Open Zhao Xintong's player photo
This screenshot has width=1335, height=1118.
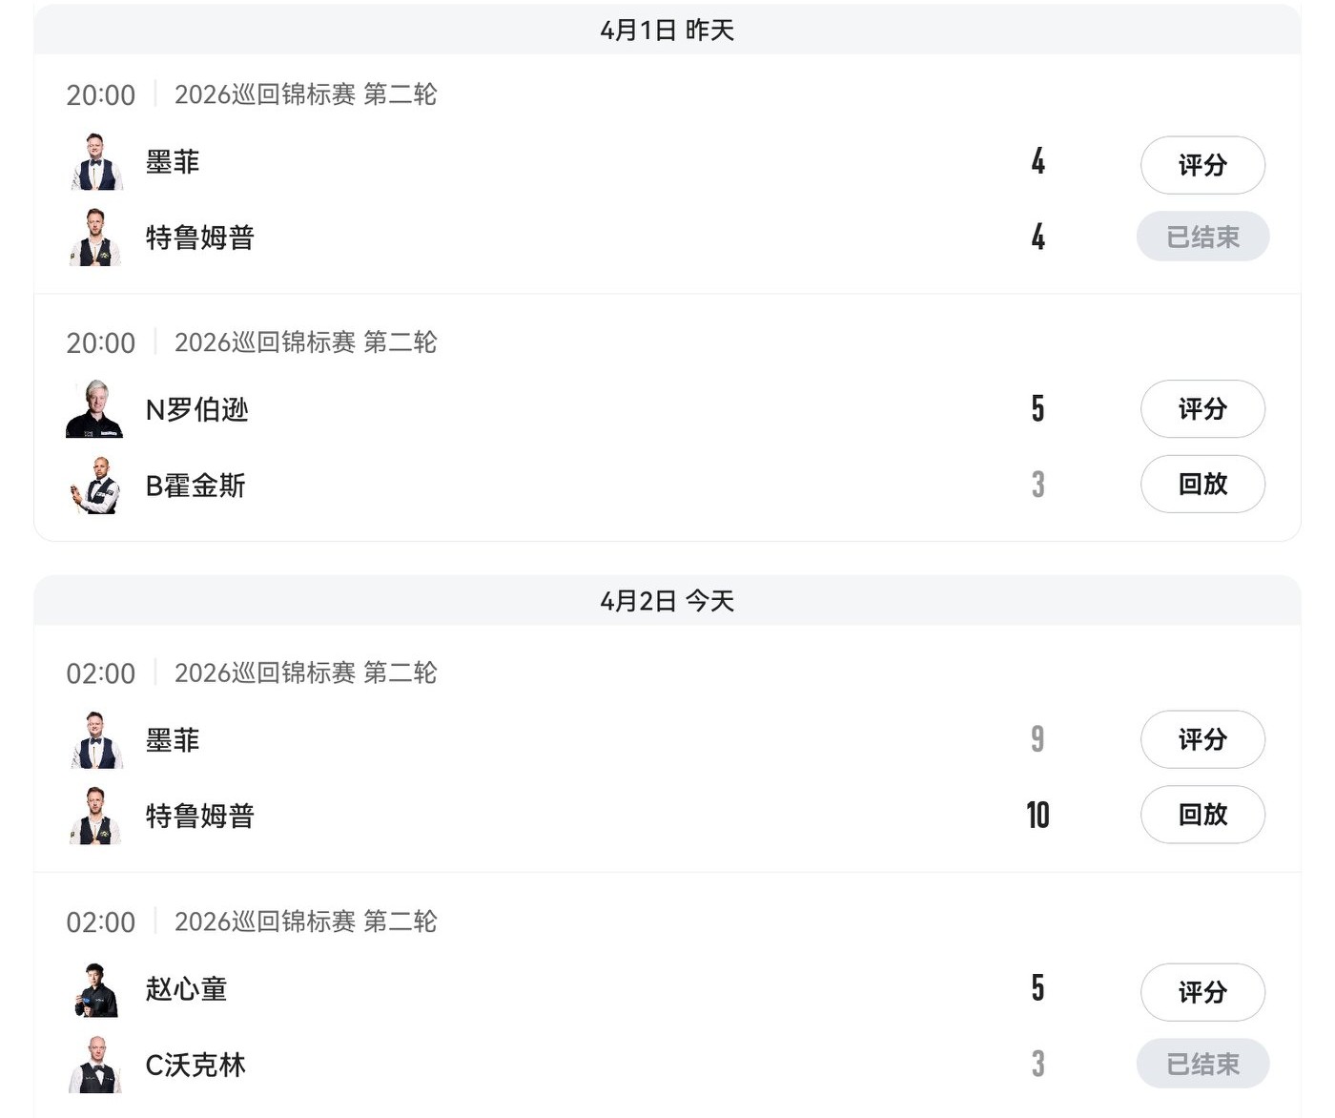click(96, 989)
